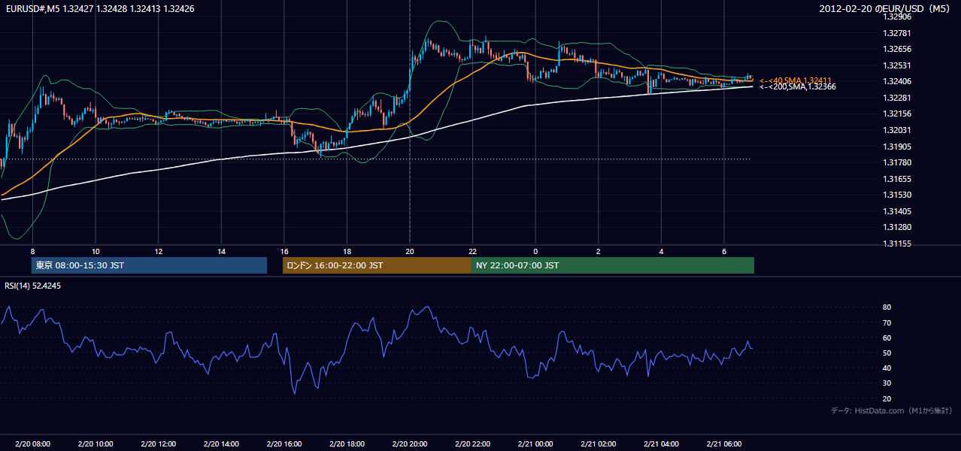Click the 1.31280 price axis label

tap(897, 227)
